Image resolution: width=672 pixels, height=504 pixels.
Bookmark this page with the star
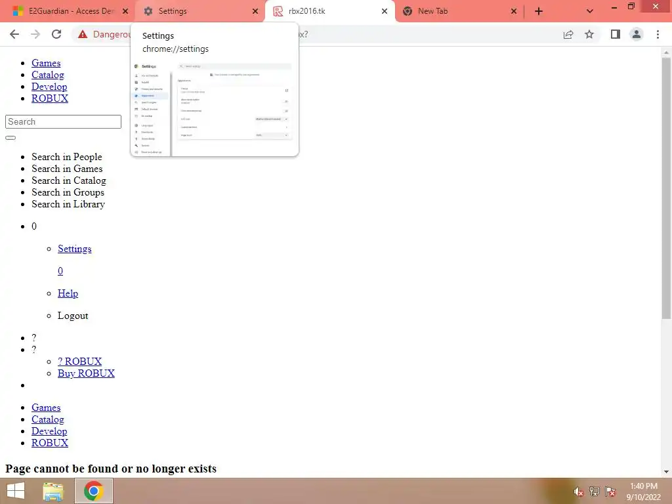(x=589, y=34)
